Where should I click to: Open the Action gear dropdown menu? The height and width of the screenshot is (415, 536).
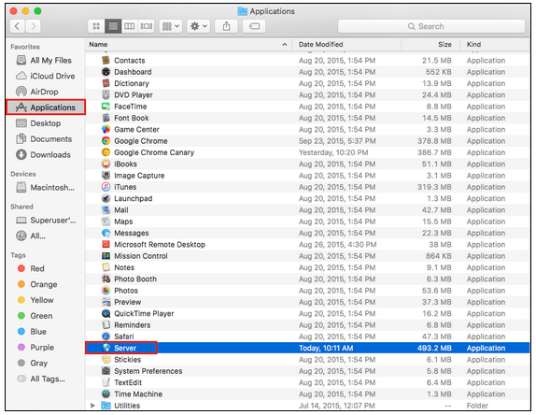pos(198,26)
